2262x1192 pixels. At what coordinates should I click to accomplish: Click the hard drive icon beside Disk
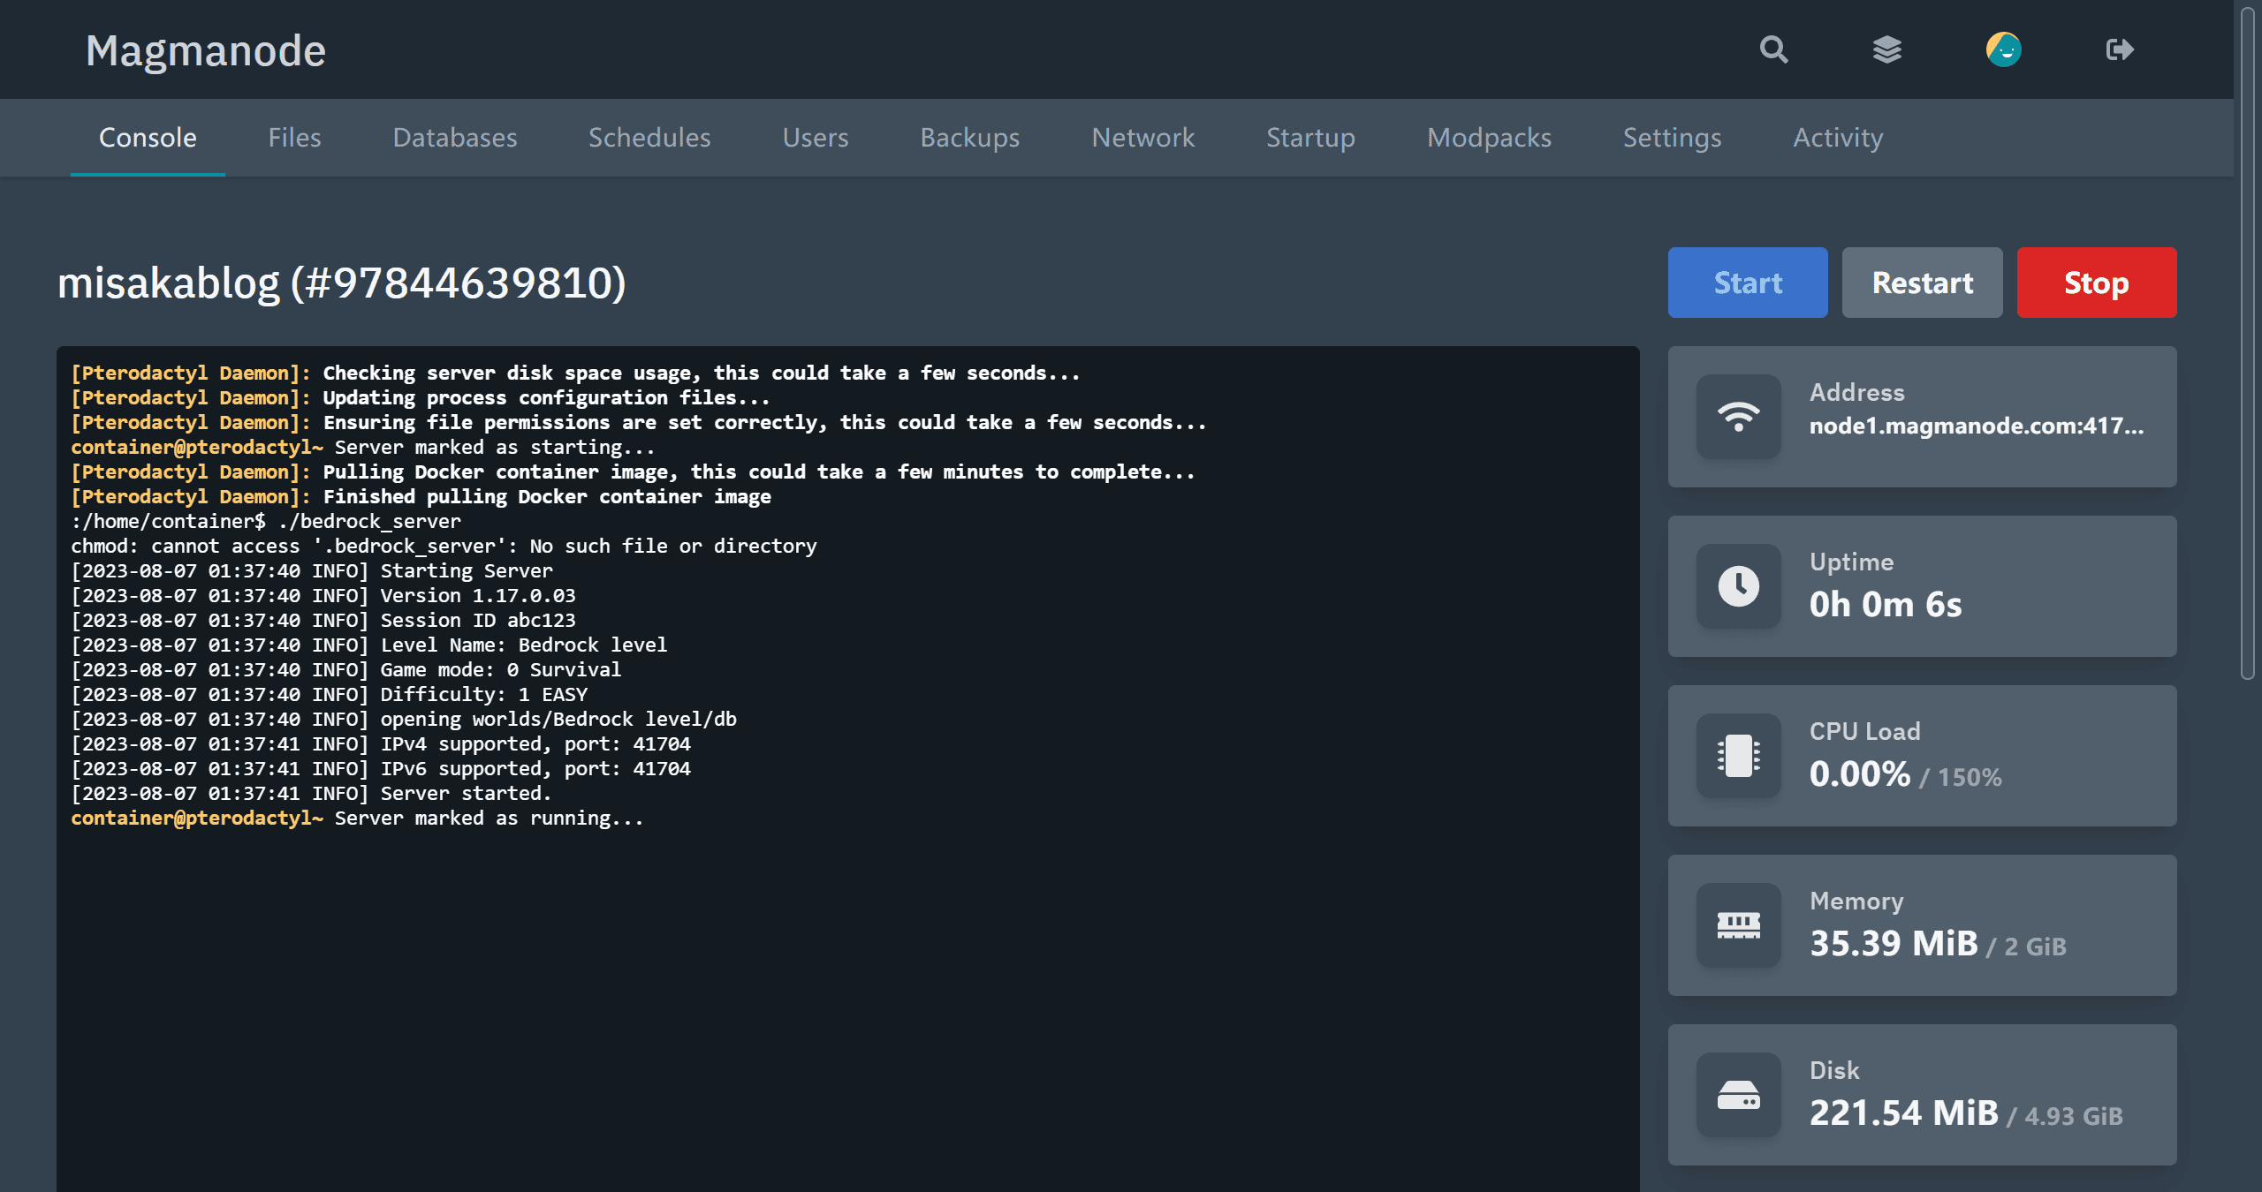tap(1738, 1095)
